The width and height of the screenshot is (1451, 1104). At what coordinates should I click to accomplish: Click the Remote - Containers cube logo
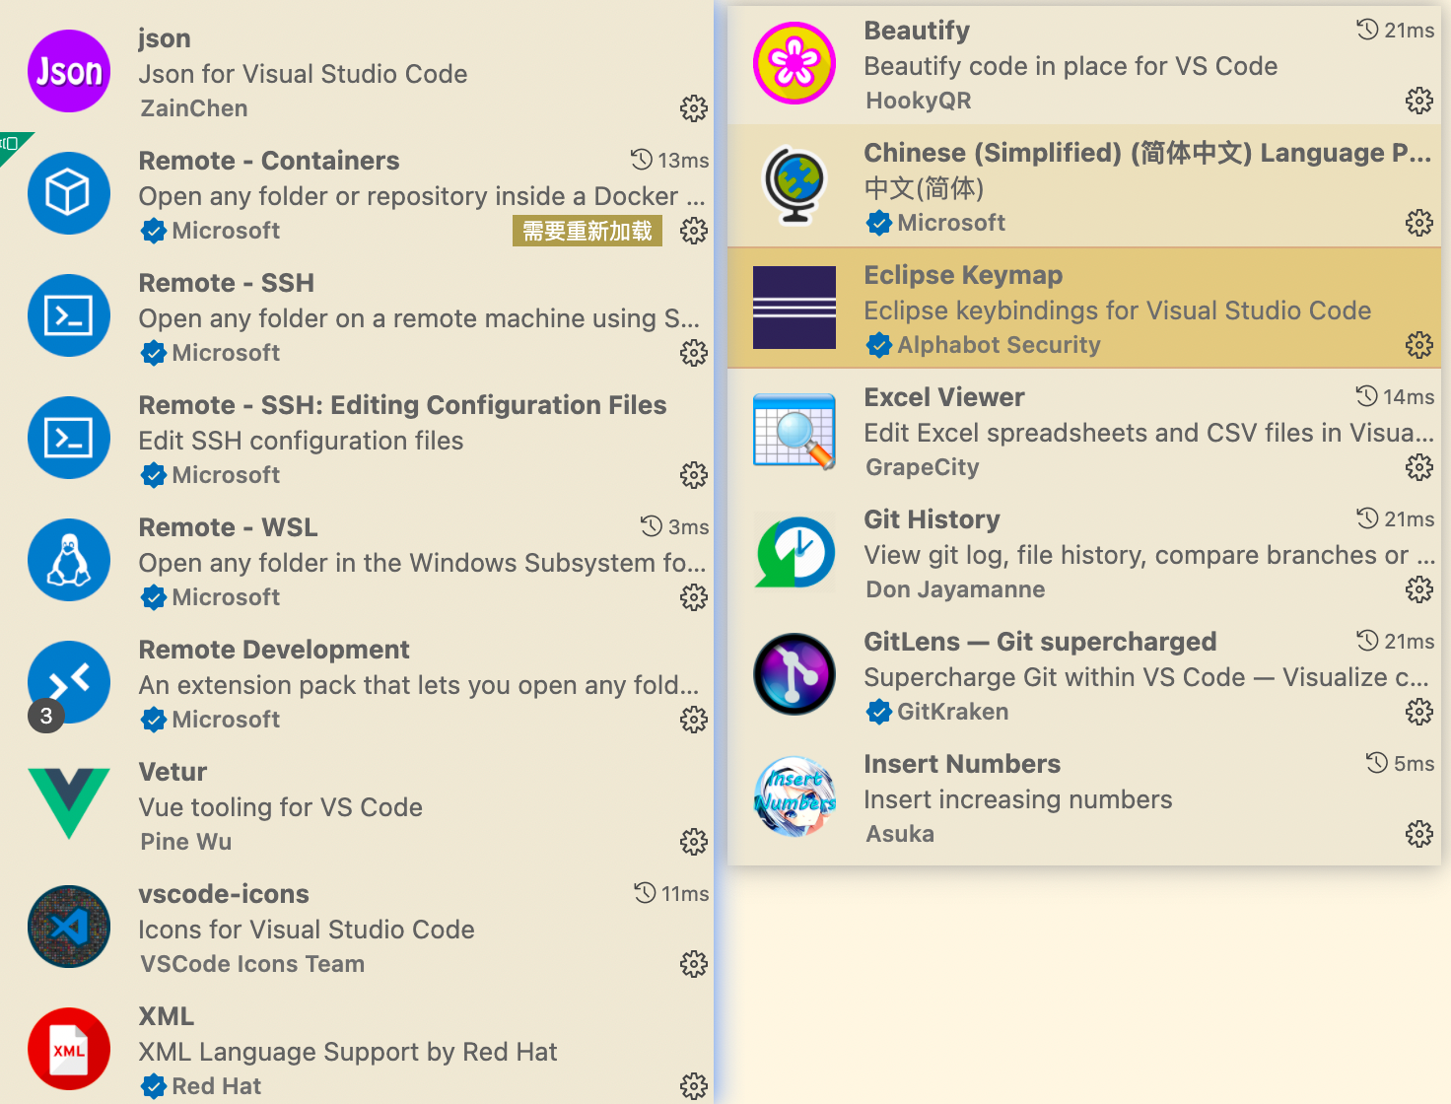[69, 193]
